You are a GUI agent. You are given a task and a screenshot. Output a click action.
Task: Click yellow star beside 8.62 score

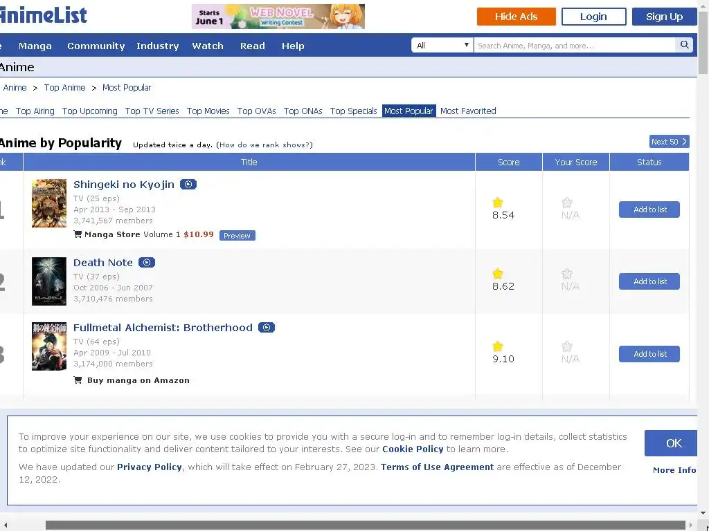tap(497, 274)
